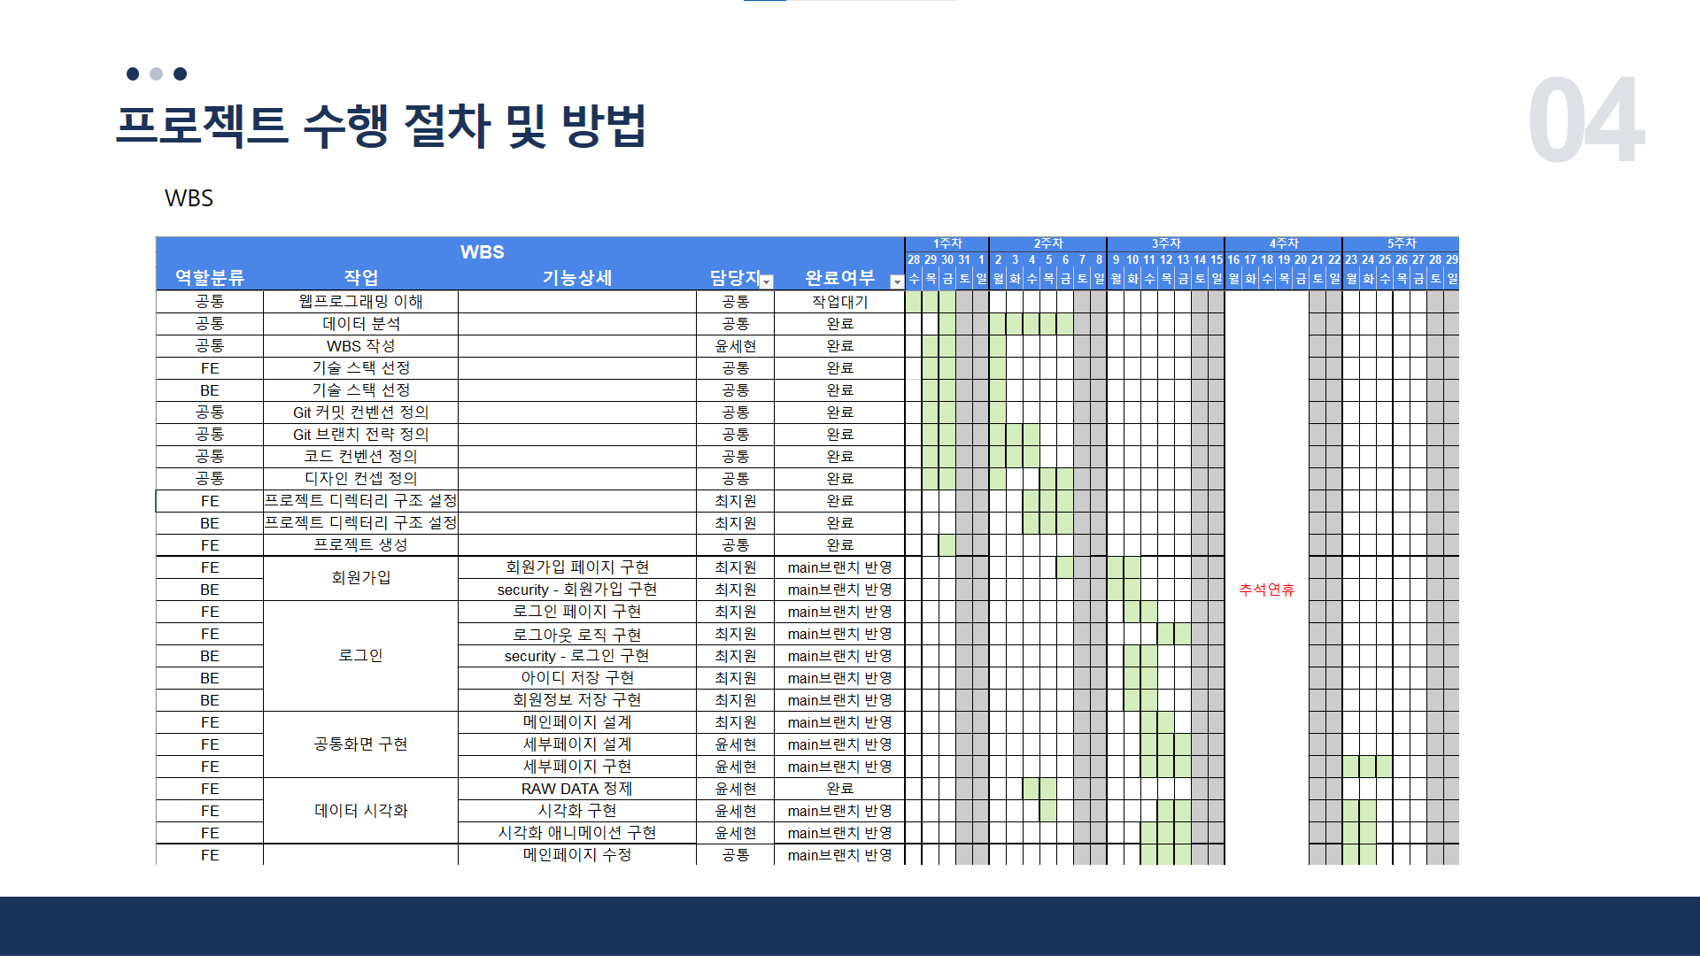Click the dark navy footer bar
1700x956 pixels.
coord(850,926)
